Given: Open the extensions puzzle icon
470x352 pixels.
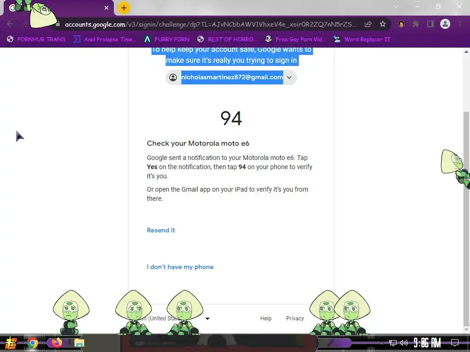Looking at the screenshot, I should click(x=416, y=24).
